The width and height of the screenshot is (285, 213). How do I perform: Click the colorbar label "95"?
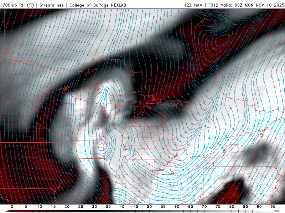(x=273, y=207)
